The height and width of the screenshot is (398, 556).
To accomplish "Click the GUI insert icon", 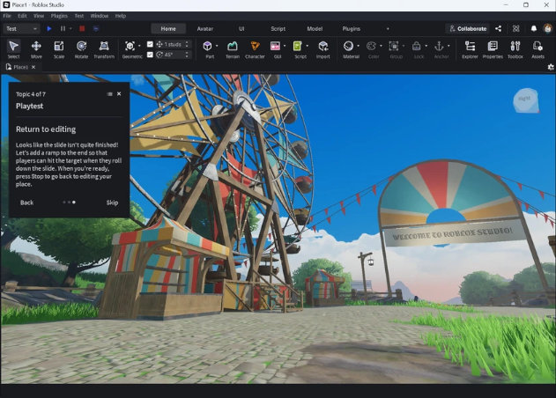I will (275, 46).
